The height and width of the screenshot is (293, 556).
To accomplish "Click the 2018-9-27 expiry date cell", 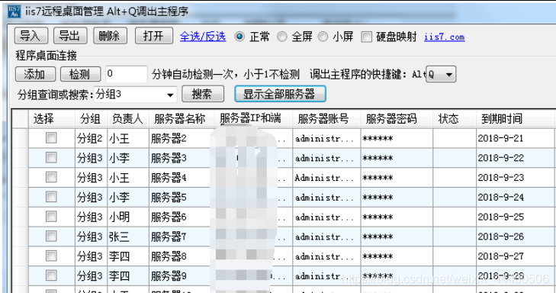I will 515,256.
